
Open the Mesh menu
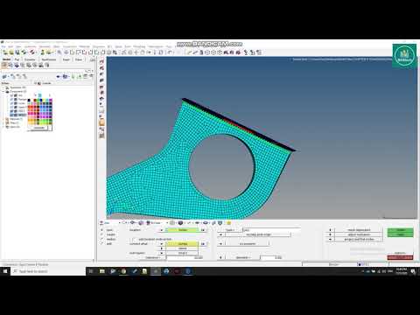[x=56, y=46]
